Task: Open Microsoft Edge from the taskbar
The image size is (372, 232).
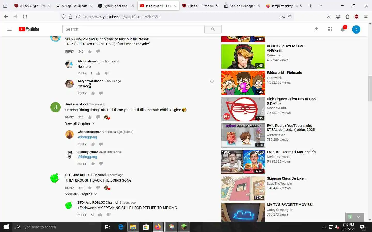Action: (x=121, y=227)
